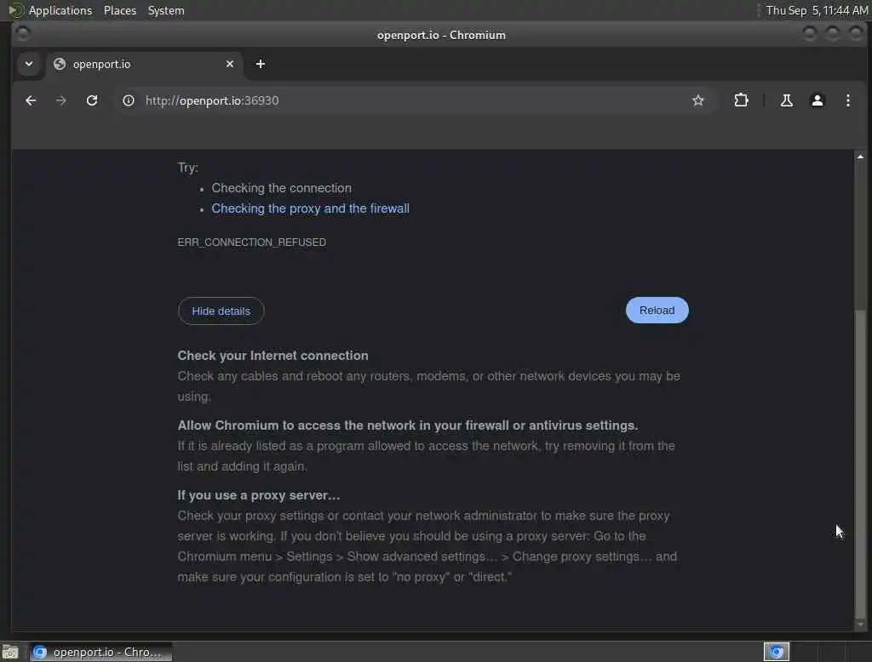Open the Places menu

pos(120,10)
